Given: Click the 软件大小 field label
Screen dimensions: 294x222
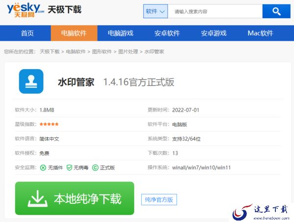Looking at the screenshot, I should pos(25,110).
